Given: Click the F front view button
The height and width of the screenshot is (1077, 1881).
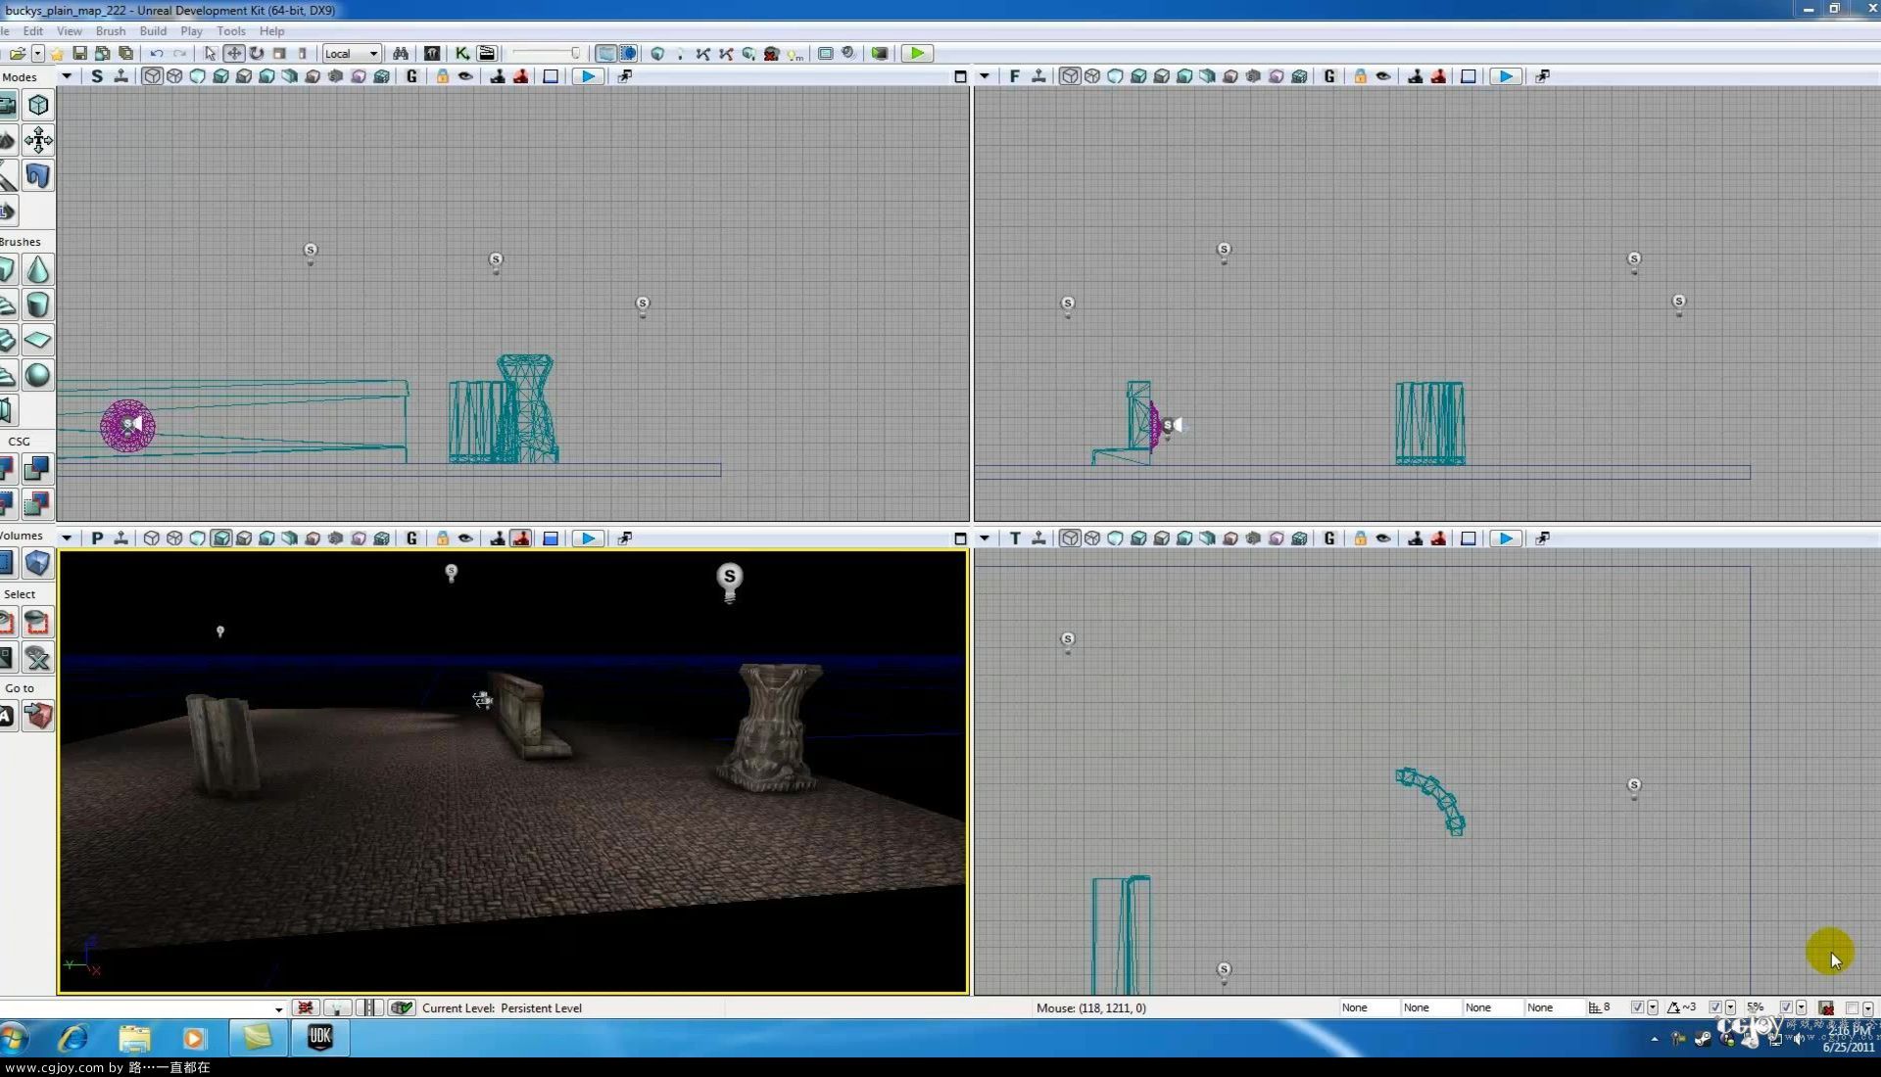Looking at the screenshot, I should click(x=1014, y=76).
